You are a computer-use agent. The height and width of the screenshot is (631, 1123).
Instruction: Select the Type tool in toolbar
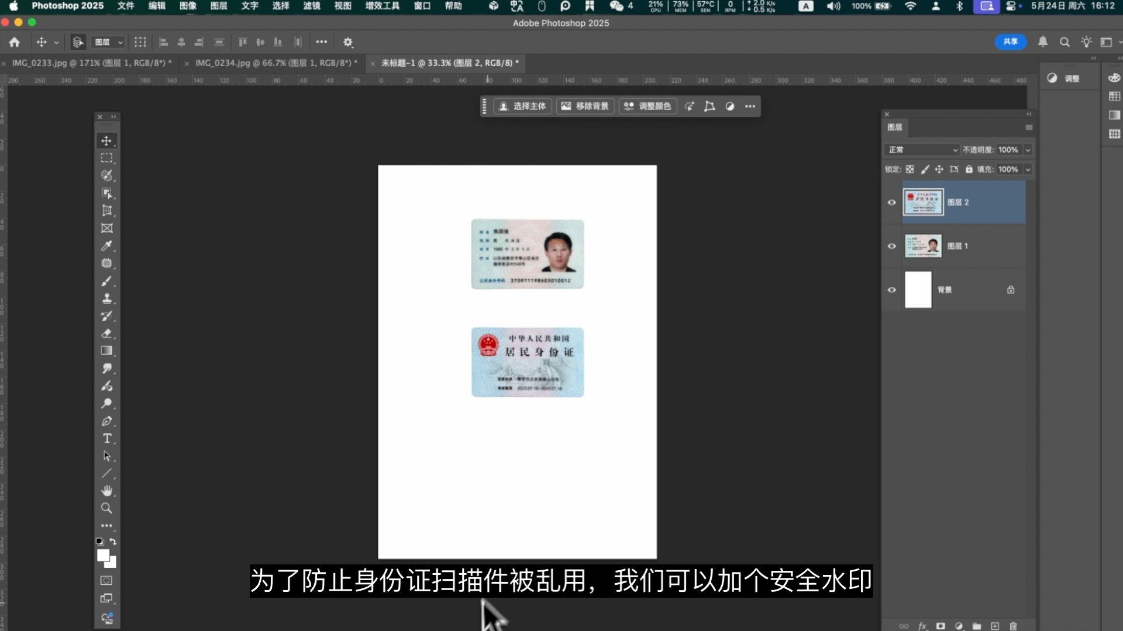107,439
